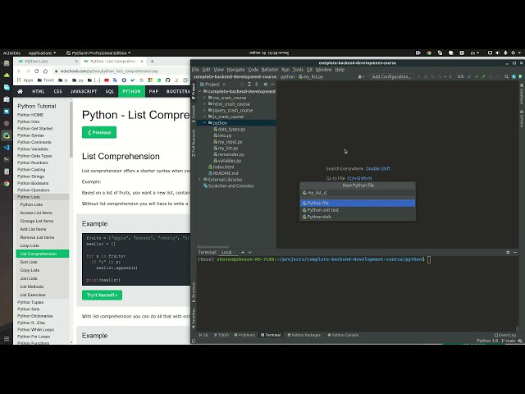Open Terminal panel settings gear

[x=509, y=252]
